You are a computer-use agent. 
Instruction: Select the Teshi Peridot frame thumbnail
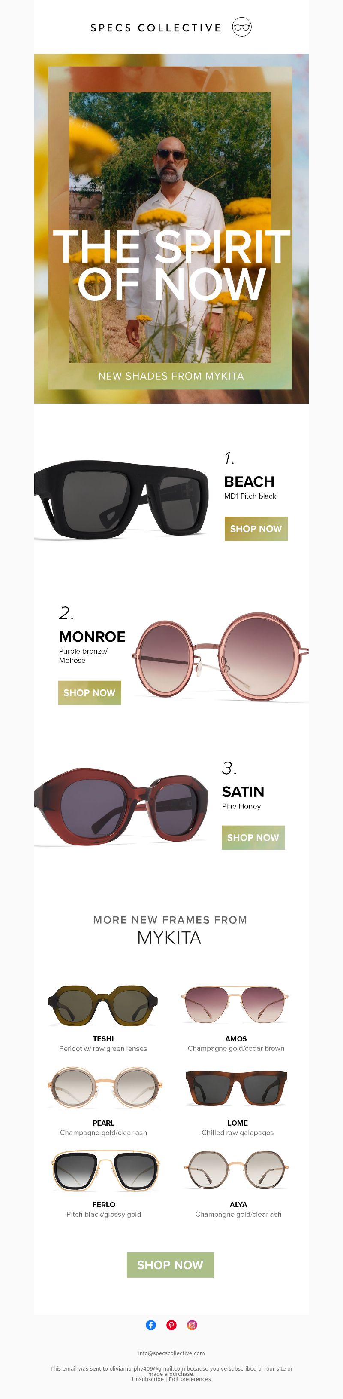pyautogui.click(x=103, y=1005)
